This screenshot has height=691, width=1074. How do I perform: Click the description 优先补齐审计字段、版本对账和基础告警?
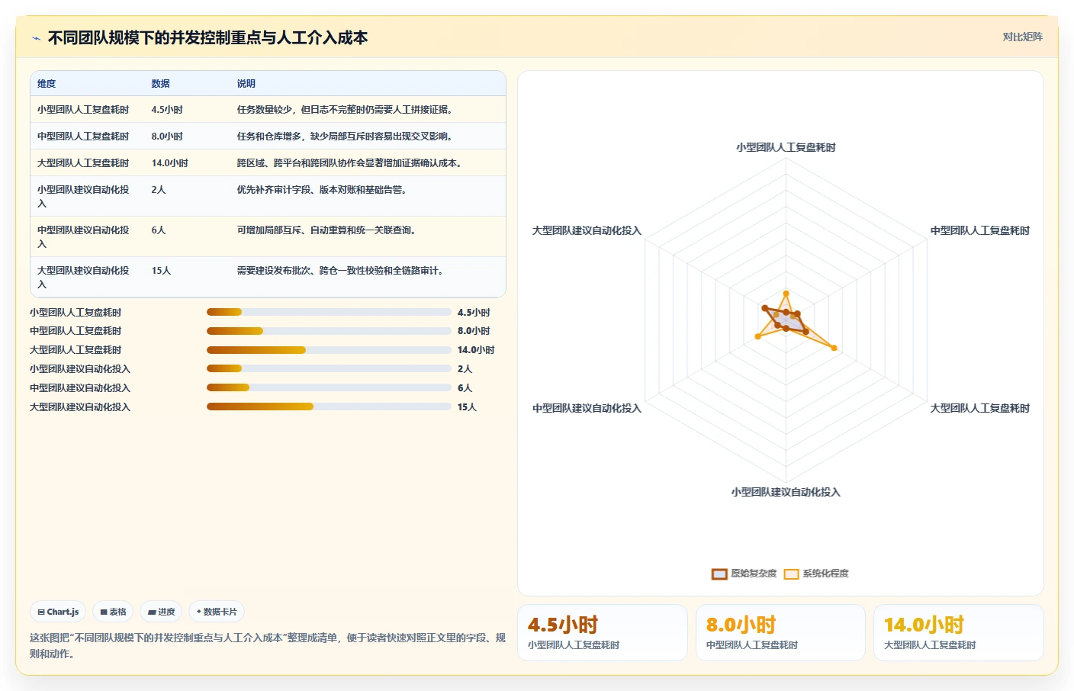tap(324, 190)
